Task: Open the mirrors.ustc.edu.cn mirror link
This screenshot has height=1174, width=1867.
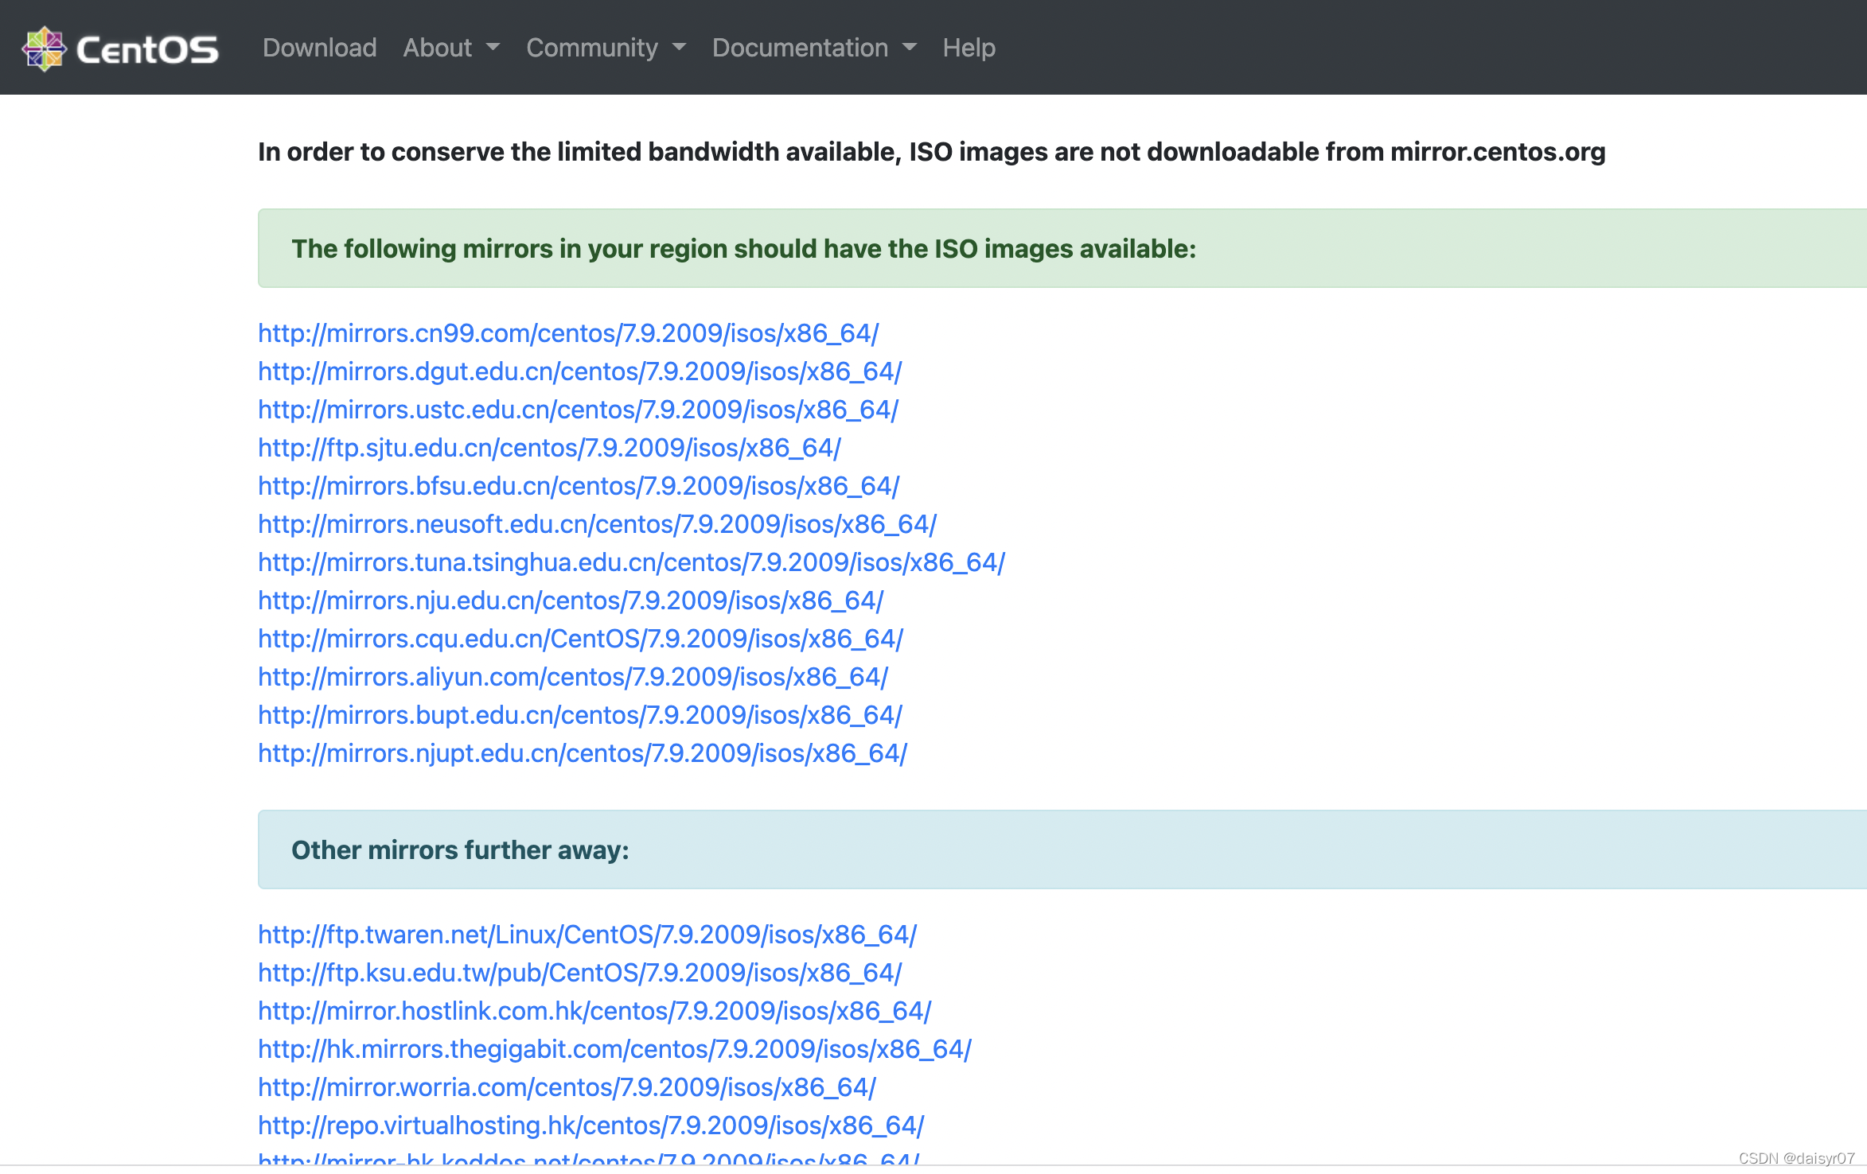Action: coord(578,410)
